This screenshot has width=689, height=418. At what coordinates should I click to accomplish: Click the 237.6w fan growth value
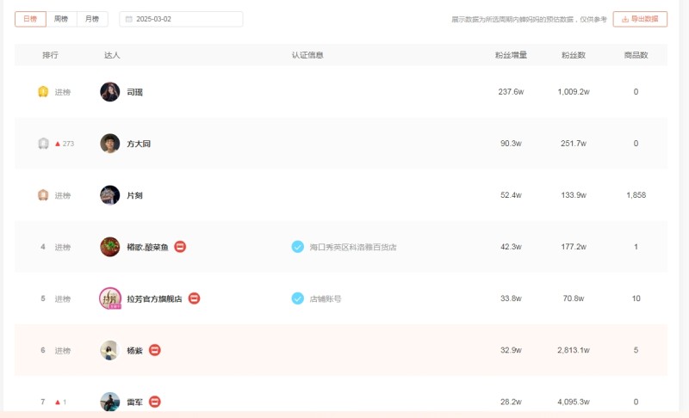click(x=511, y=92)
